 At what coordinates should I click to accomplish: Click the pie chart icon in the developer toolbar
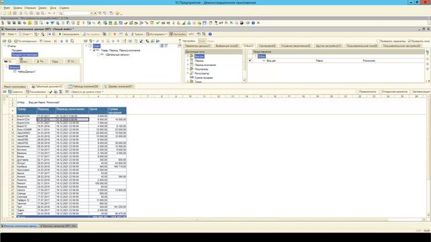tap(242, 23)
